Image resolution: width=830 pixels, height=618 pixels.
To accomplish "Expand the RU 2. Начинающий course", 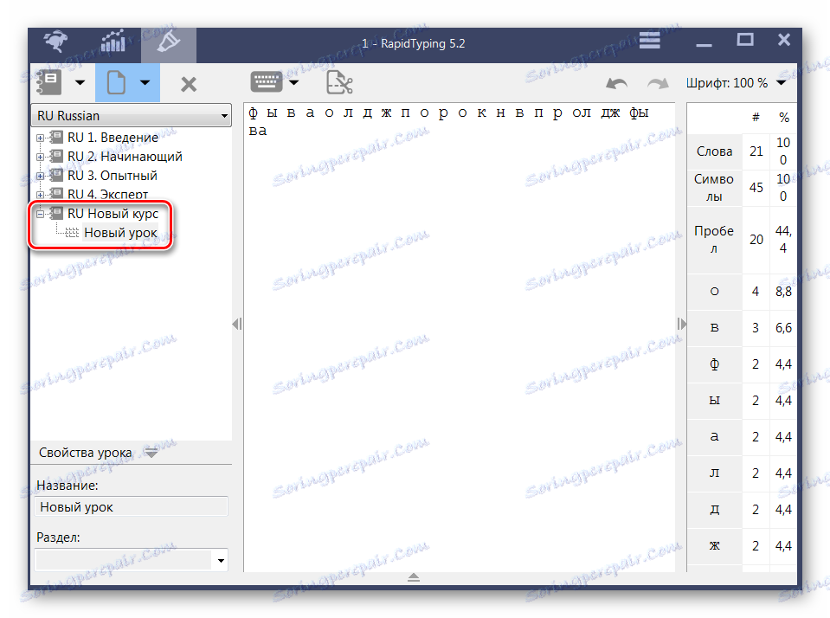I will [40, 158].
